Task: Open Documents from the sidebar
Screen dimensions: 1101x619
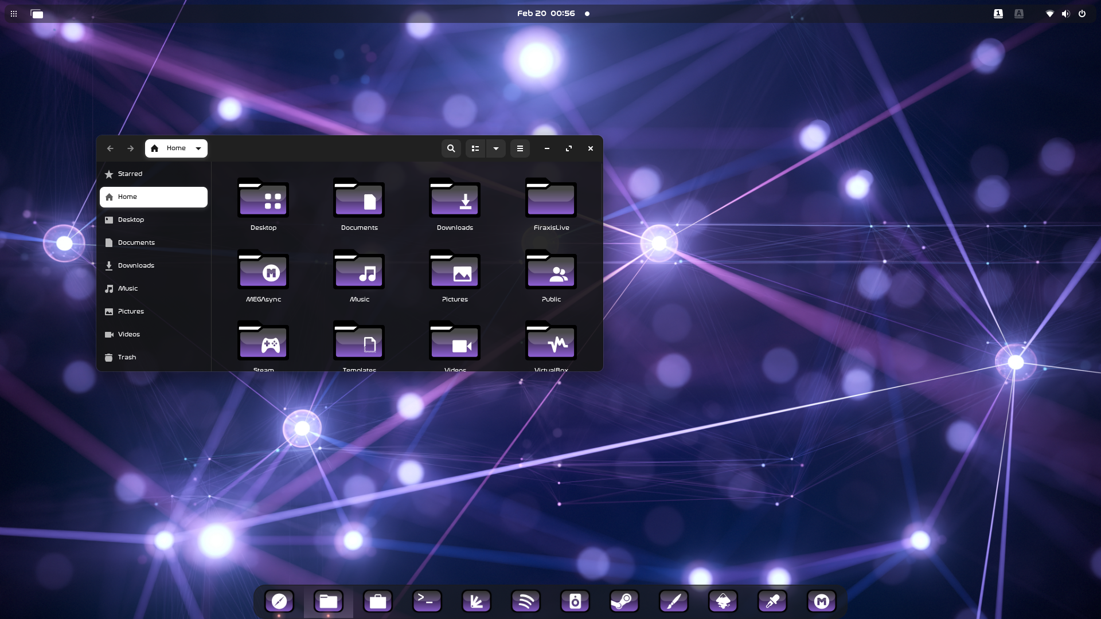Action: (154, 242)
